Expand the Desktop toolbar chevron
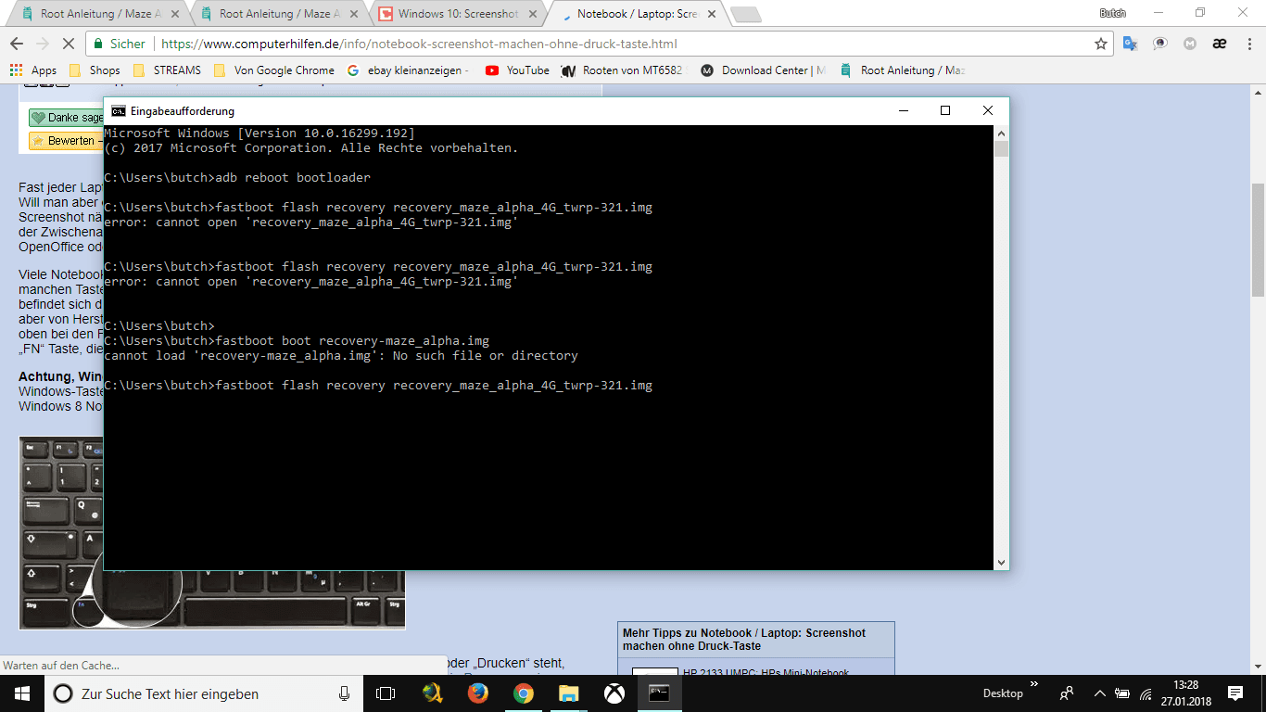The height and width of the screenshot is (712, 1266). click(1034, 685)
